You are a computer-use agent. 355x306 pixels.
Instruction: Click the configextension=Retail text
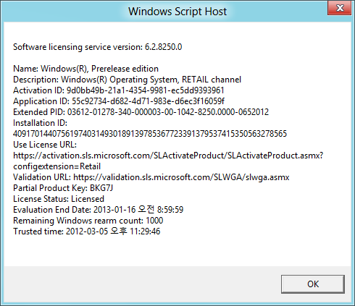pyautogui.click(x=57, y=166)
